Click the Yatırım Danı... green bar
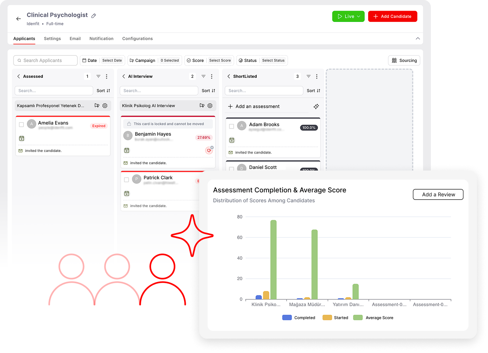Screen dimensions: 488x353 click(x=355, y=292)
